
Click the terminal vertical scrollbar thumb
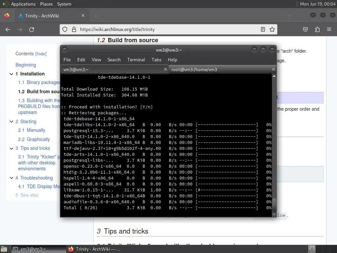(x=274, y=205)
